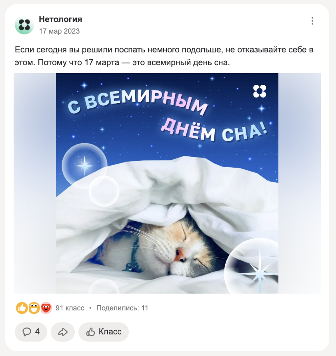
Task: Open the sleeping cat post image
Action: (x=167, y=183)
